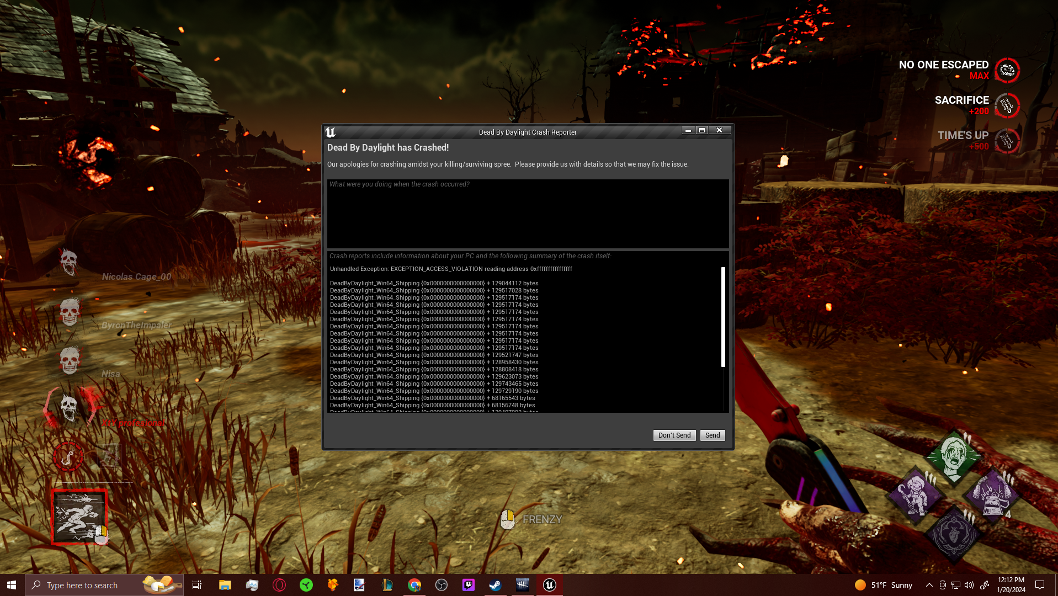Switch to Dead by Daylight taskbar icon

point(522,585)
